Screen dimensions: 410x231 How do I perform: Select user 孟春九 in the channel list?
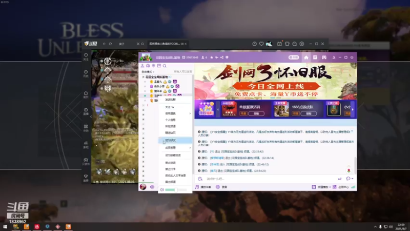[x=158, y=82]
